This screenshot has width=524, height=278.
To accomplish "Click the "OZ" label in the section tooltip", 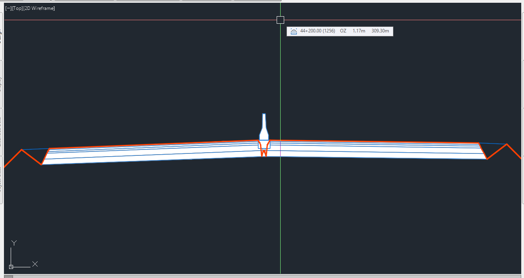I will [343, 31].
